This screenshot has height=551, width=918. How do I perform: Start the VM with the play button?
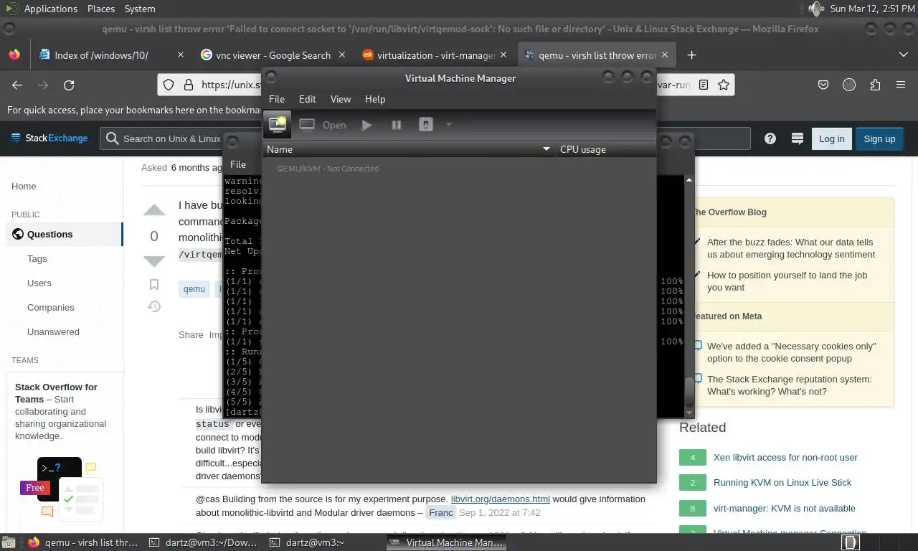(x=366, y=125)
